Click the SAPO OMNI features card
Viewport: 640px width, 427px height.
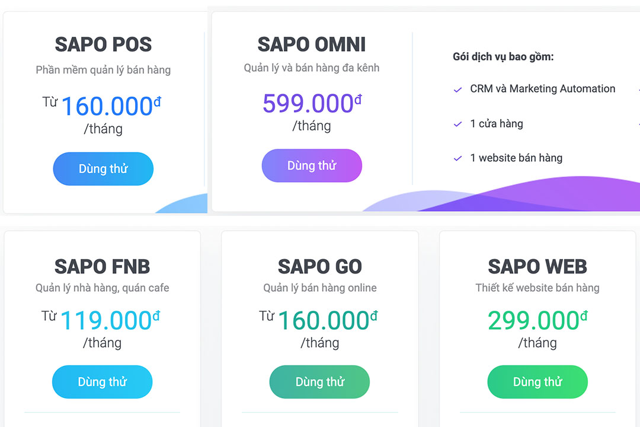click(x=527, y=107)
